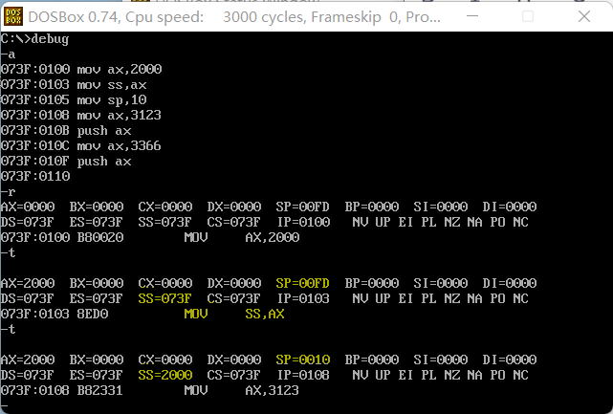Click the line 'mov ax,2000' at 073F:0100
This screenshot has width=613, height=414.
81,69
